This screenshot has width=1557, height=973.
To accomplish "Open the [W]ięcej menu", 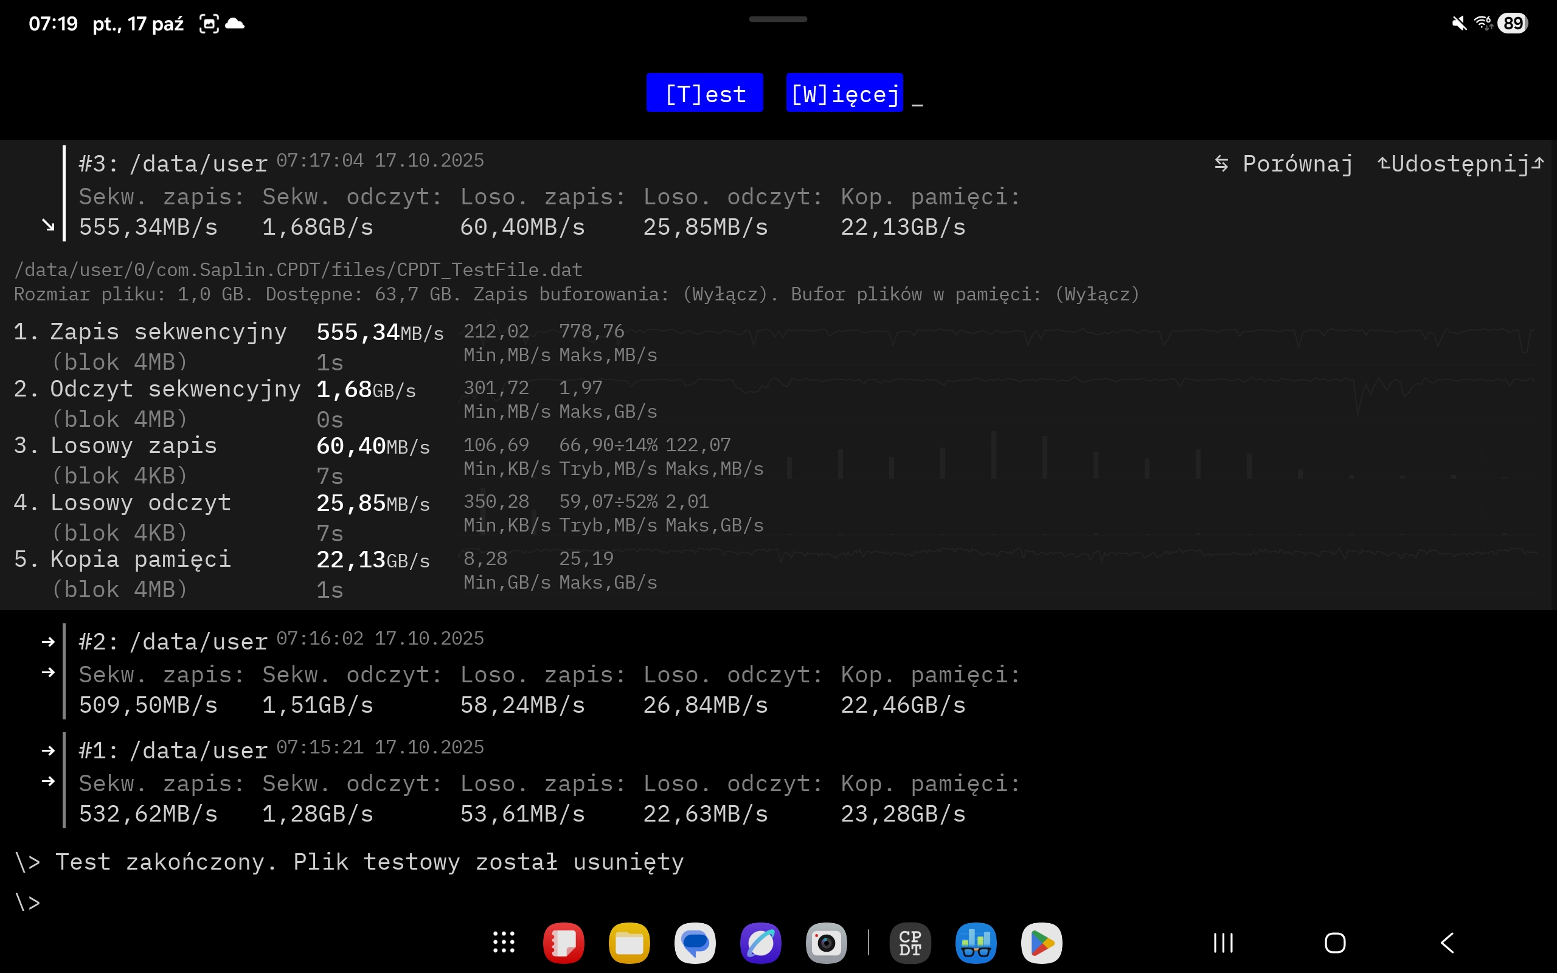I will [x=844, y=93].
